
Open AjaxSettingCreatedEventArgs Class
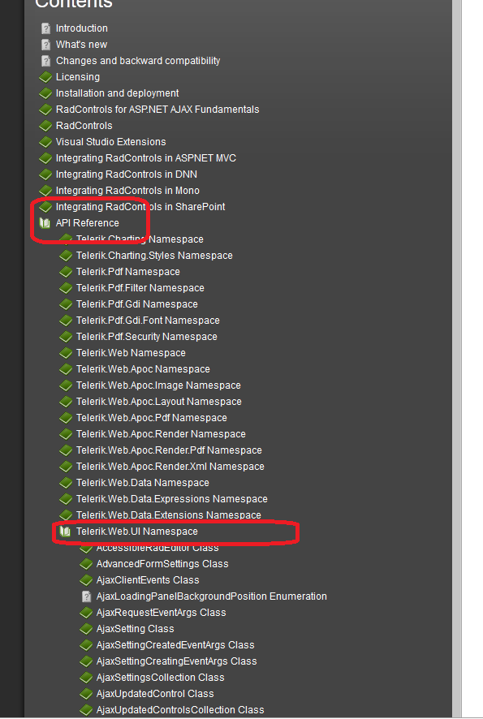tap(175, 645)
